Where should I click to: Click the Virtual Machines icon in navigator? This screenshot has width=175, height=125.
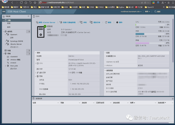click(6, 31)
